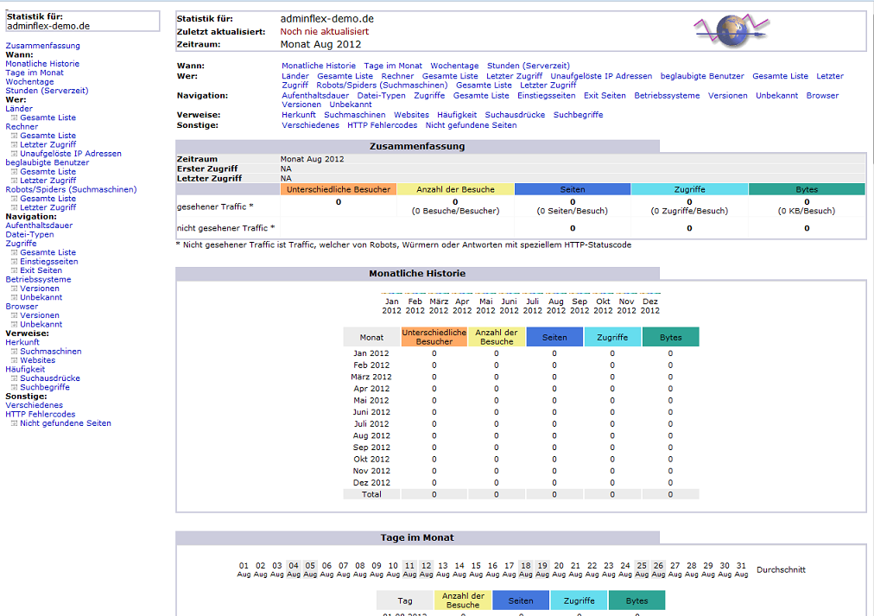Click the icon beside sidebar Suchausdrücke

15,378
